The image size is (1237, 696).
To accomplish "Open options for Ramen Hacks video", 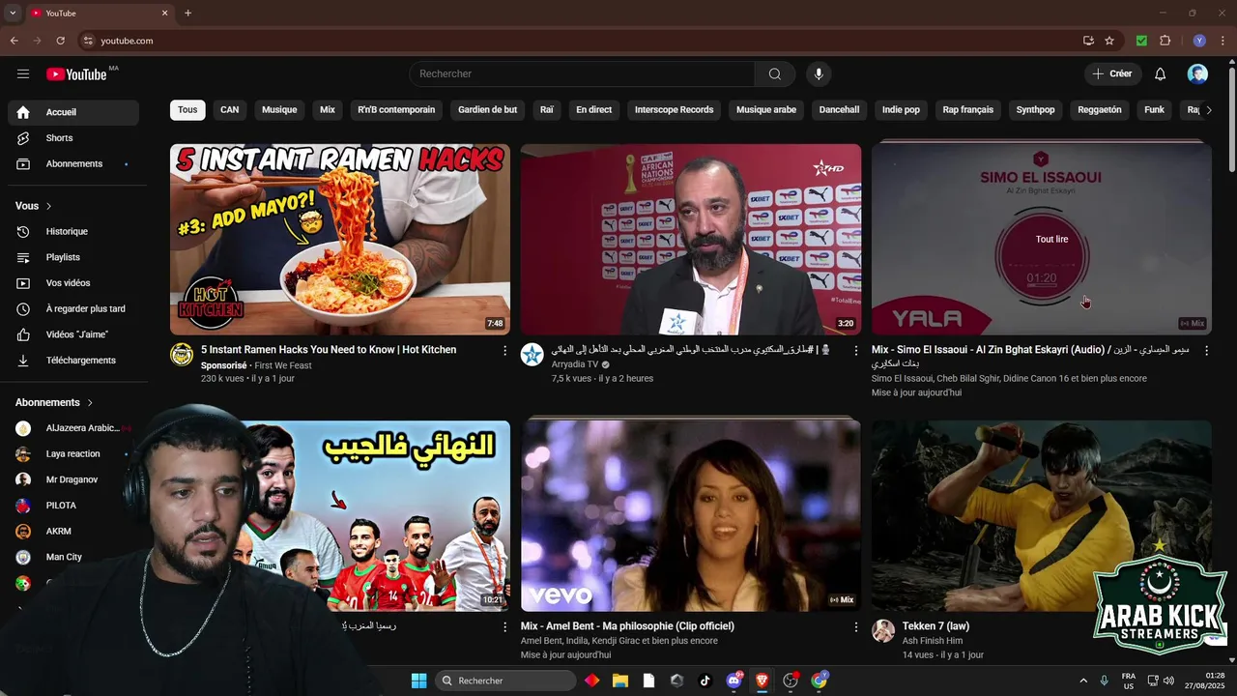I will [504, 351].
